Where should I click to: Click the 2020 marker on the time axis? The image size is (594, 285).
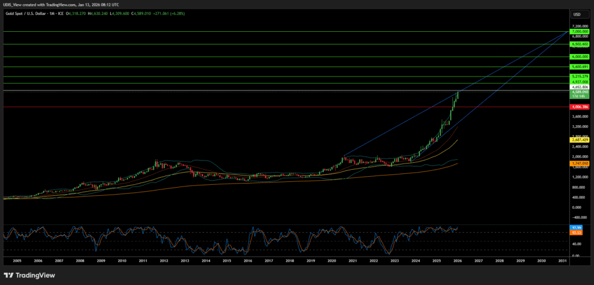(332, 261)
